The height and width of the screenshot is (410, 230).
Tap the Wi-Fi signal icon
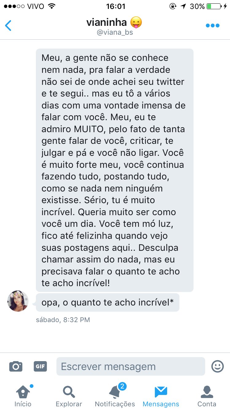52,6
